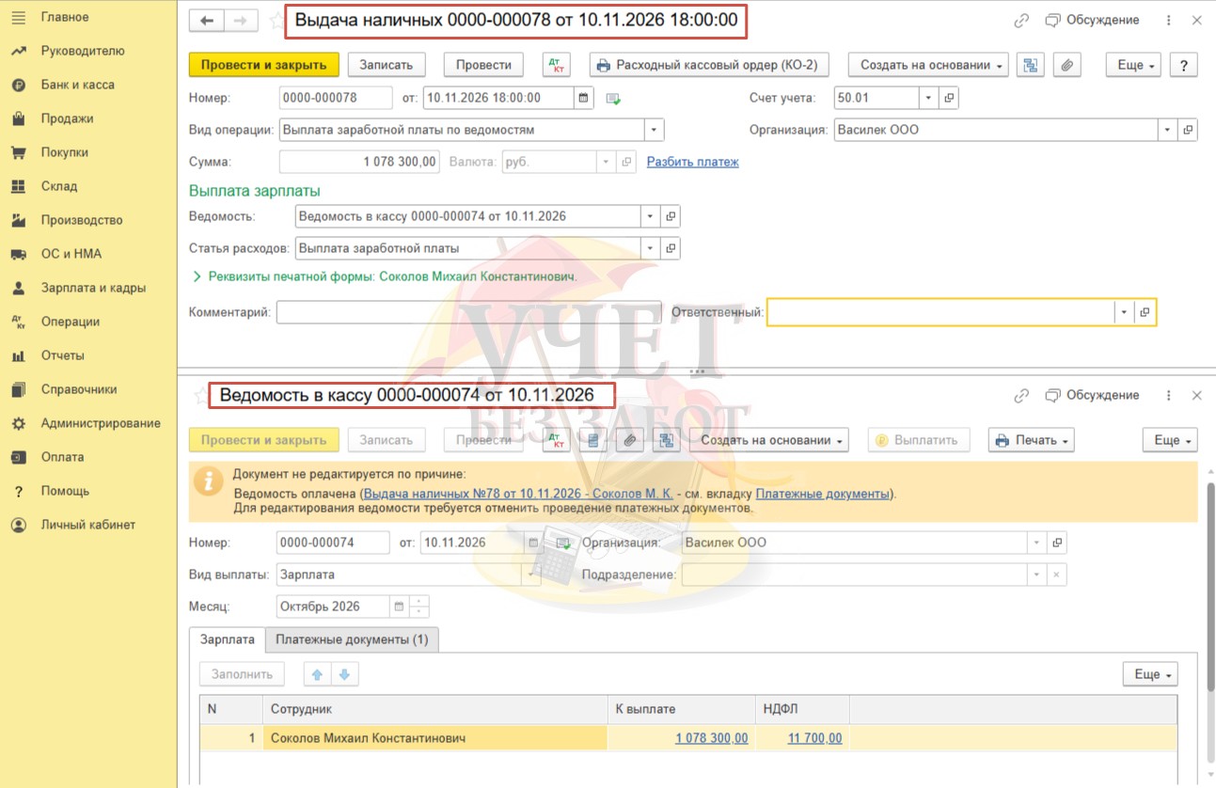This screenshot has height=788, width=1216.
Task: Open Отчеты in the sidebar menu
Action: click(x=62, y=355)
